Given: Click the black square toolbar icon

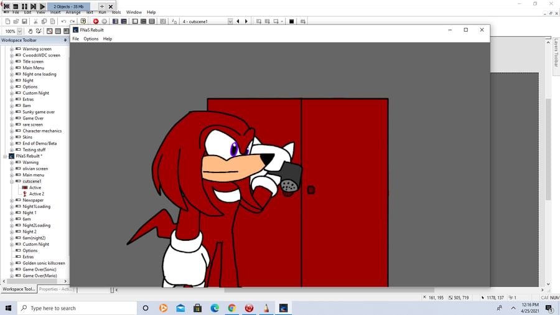Looking at the screenshot, I should coord(291,21).
